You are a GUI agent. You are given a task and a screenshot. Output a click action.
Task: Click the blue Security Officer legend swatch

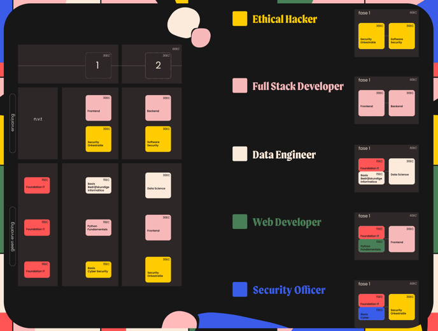click(239, 290)
